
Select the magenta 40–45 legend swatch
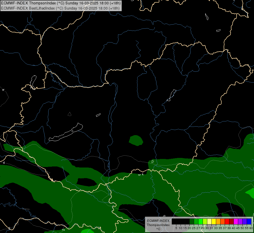tap(236, 221)
